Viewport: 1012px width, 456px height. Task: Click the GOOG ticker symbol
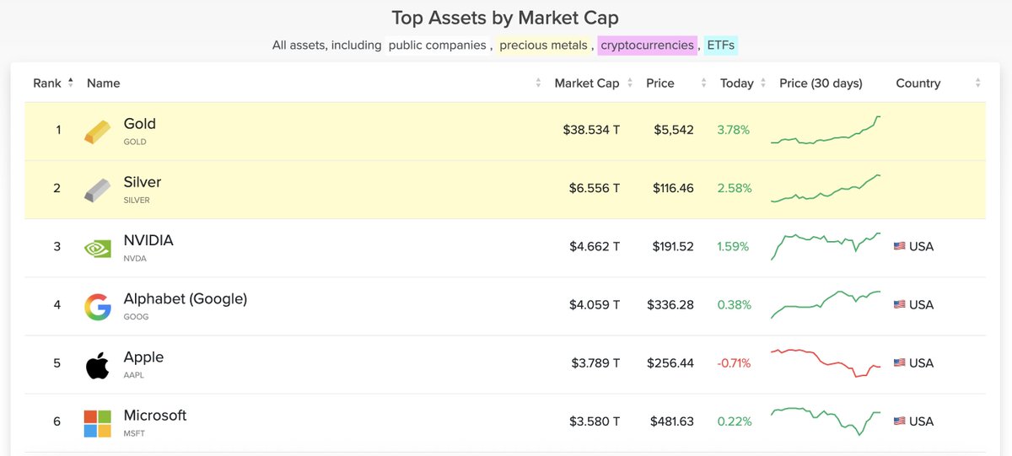(x=136, y=316)
